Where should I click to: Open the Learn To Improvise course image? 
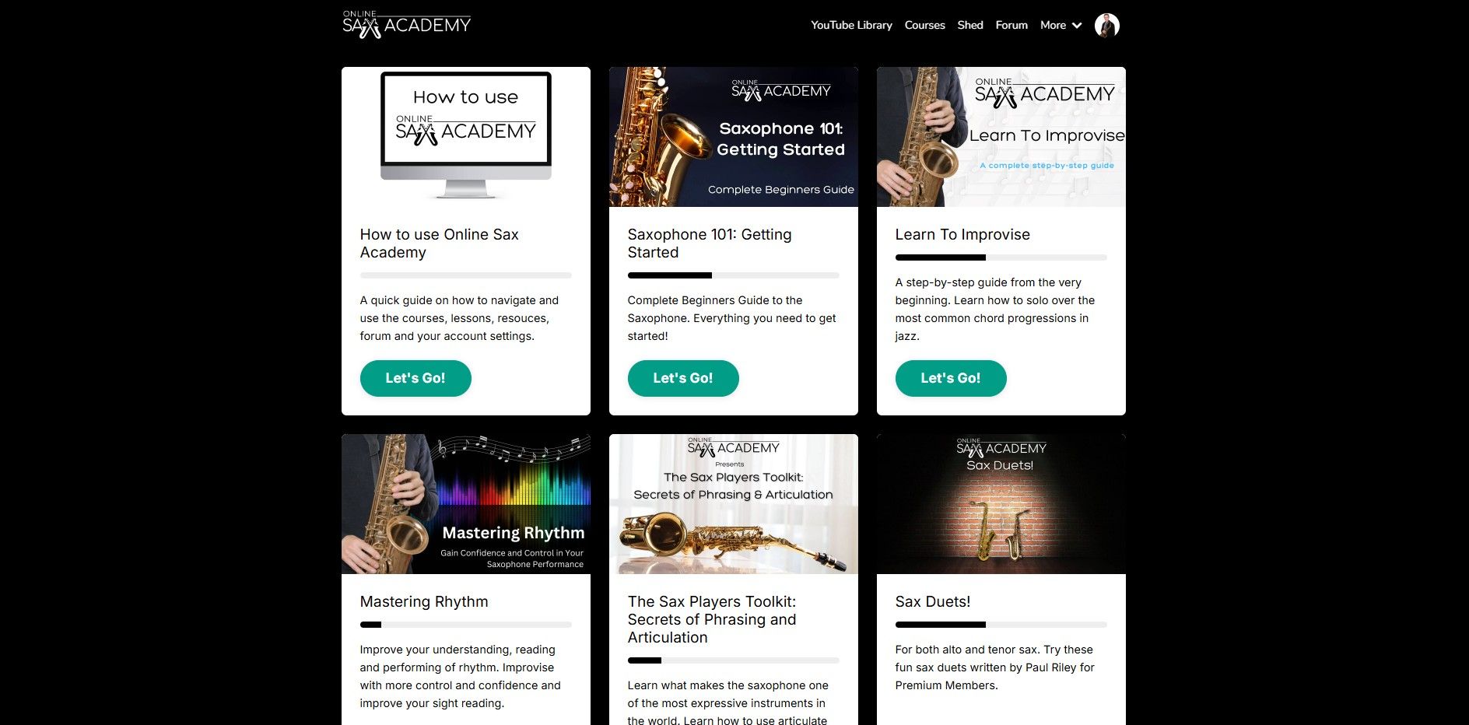[1001, 137]
